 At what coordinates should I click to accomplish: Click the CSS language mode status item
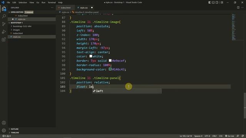(221, 136)
